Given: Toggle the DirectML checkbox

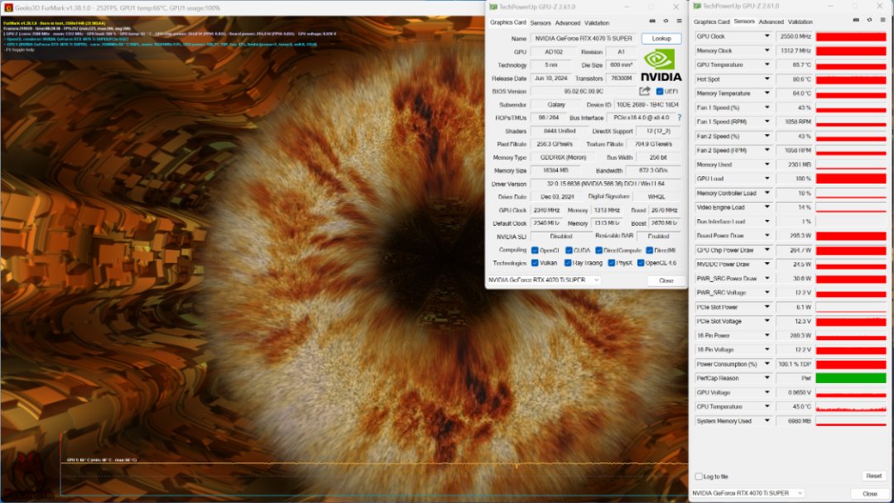Looking at the screenshot, I should pyautogui.click(x=649, y=250).
